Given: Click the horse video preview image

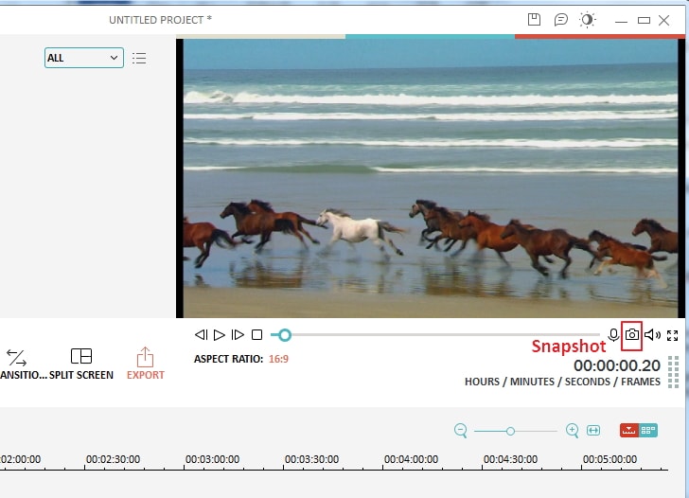Looking at the screenshot, I should tap(431, 178).
